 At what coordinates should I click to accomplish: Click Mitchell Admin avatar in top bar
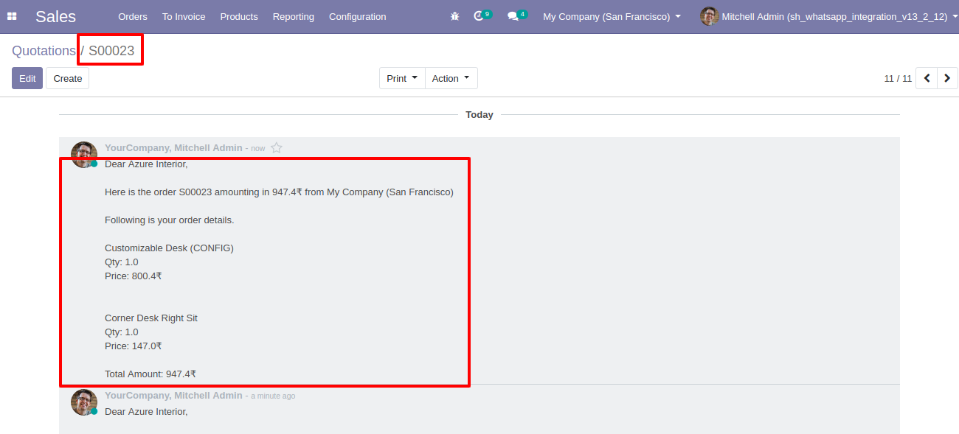click(709, 16)
